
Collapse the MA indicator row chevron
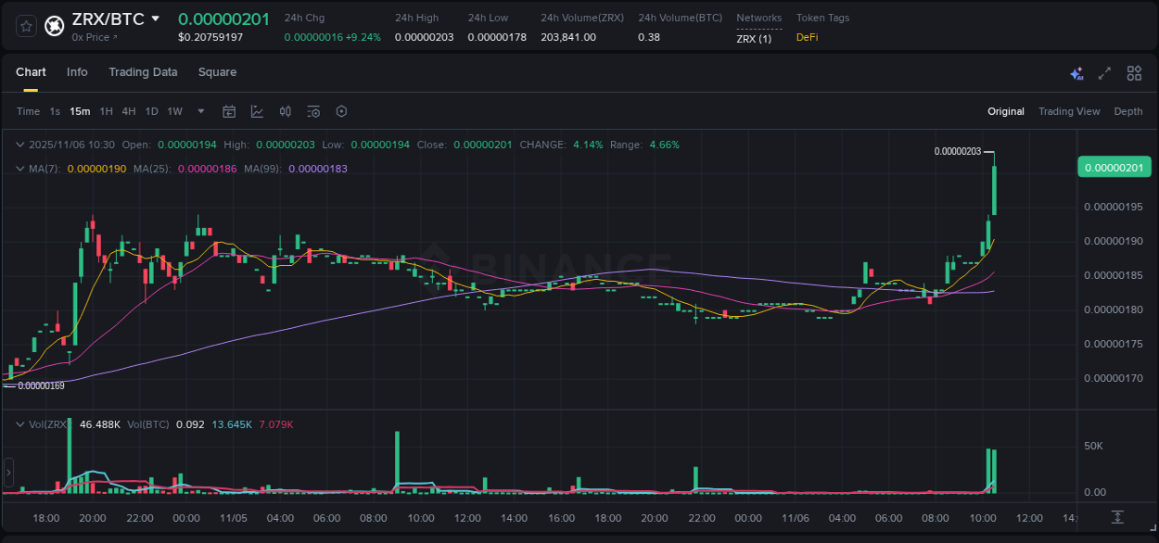pyautogui.click(x=20, y=169)
